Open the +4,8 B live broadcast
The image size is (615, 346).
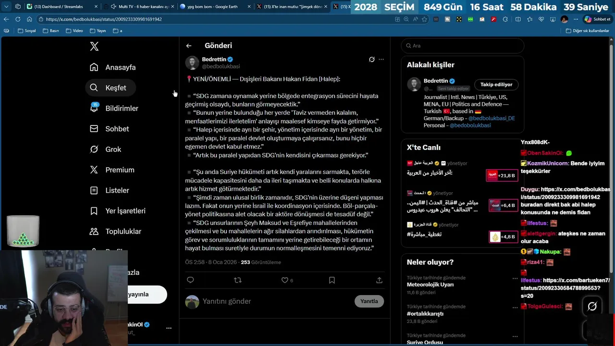[503, 237]
